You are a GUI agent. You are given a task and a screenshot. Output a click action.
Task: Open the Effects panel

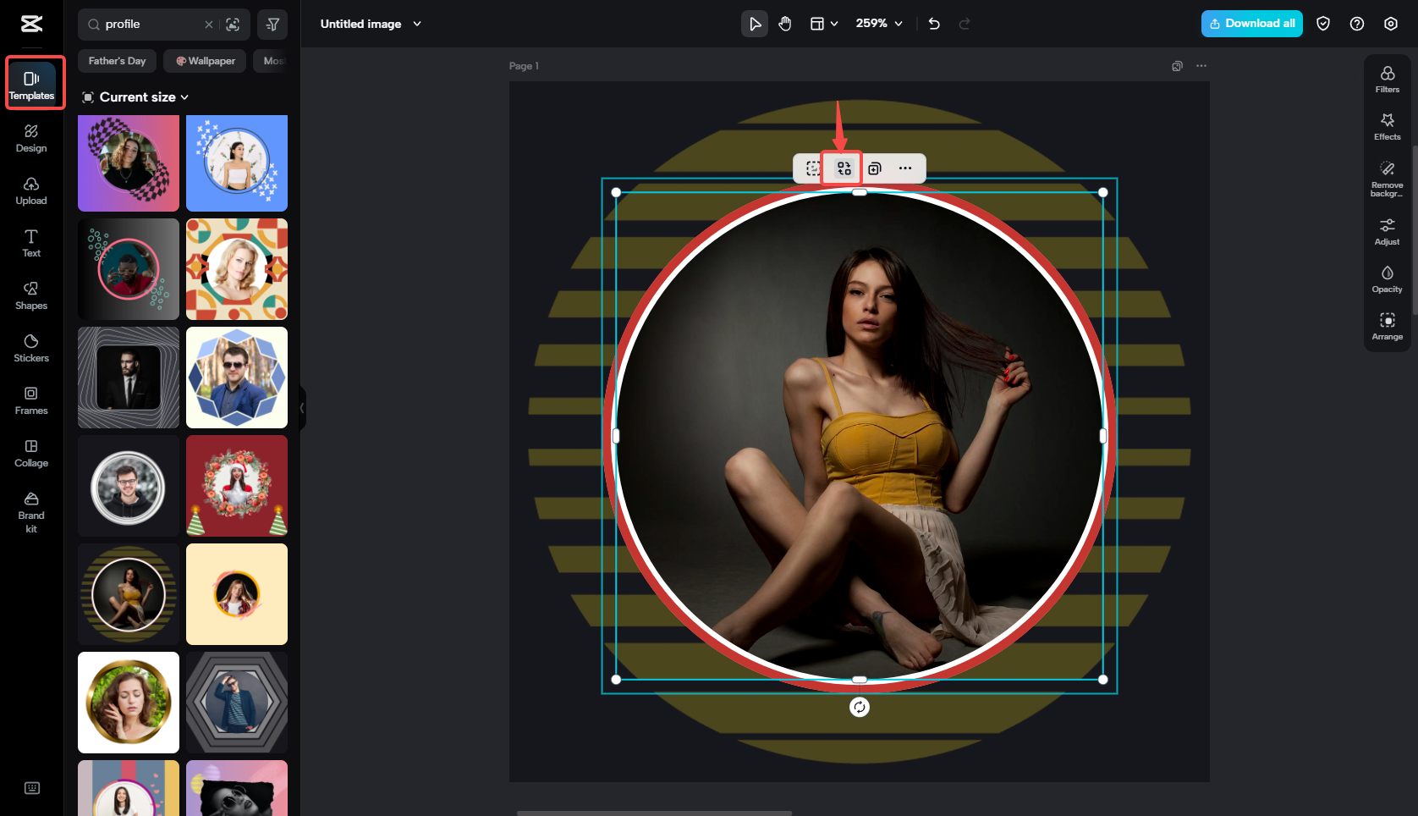pyautogui.click(x=1387, y=126)
